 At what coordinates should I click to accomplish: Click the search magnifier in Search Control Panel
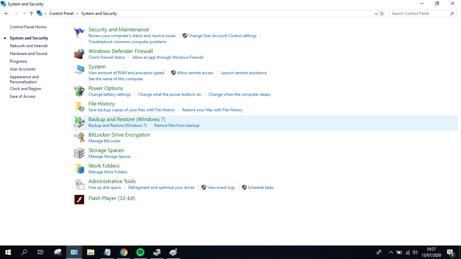[452, 13]
